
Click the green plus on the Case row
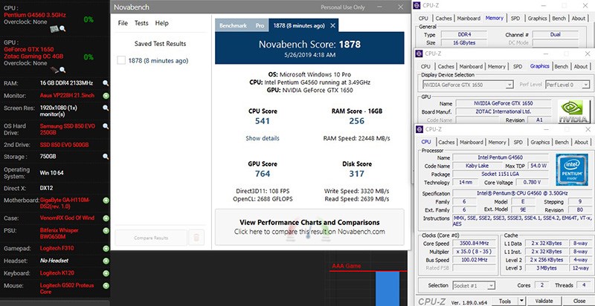[x=106, y=218]
